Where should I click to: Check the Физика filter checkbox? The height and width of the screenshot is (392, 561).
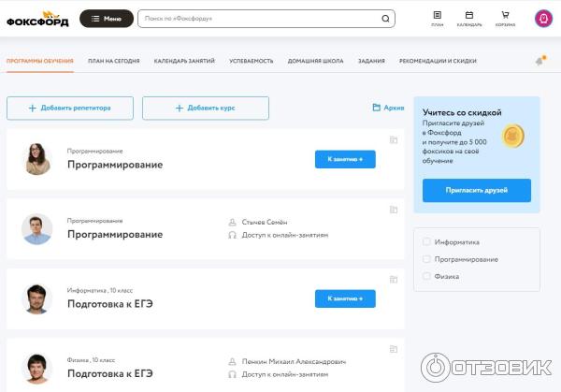pos(426,276)
